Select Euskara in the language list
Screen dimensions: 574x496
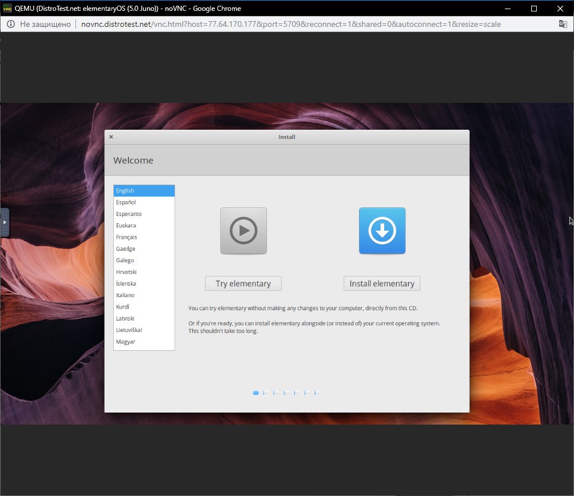tap(144, 226)
